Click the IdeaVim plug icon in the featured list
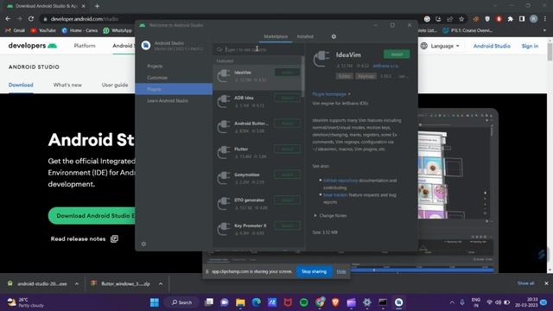This screenshot has width=553, height=311. tap(224, 76)
